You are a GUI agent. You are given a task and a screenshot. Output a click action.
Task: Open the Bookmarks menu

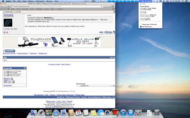40,1
